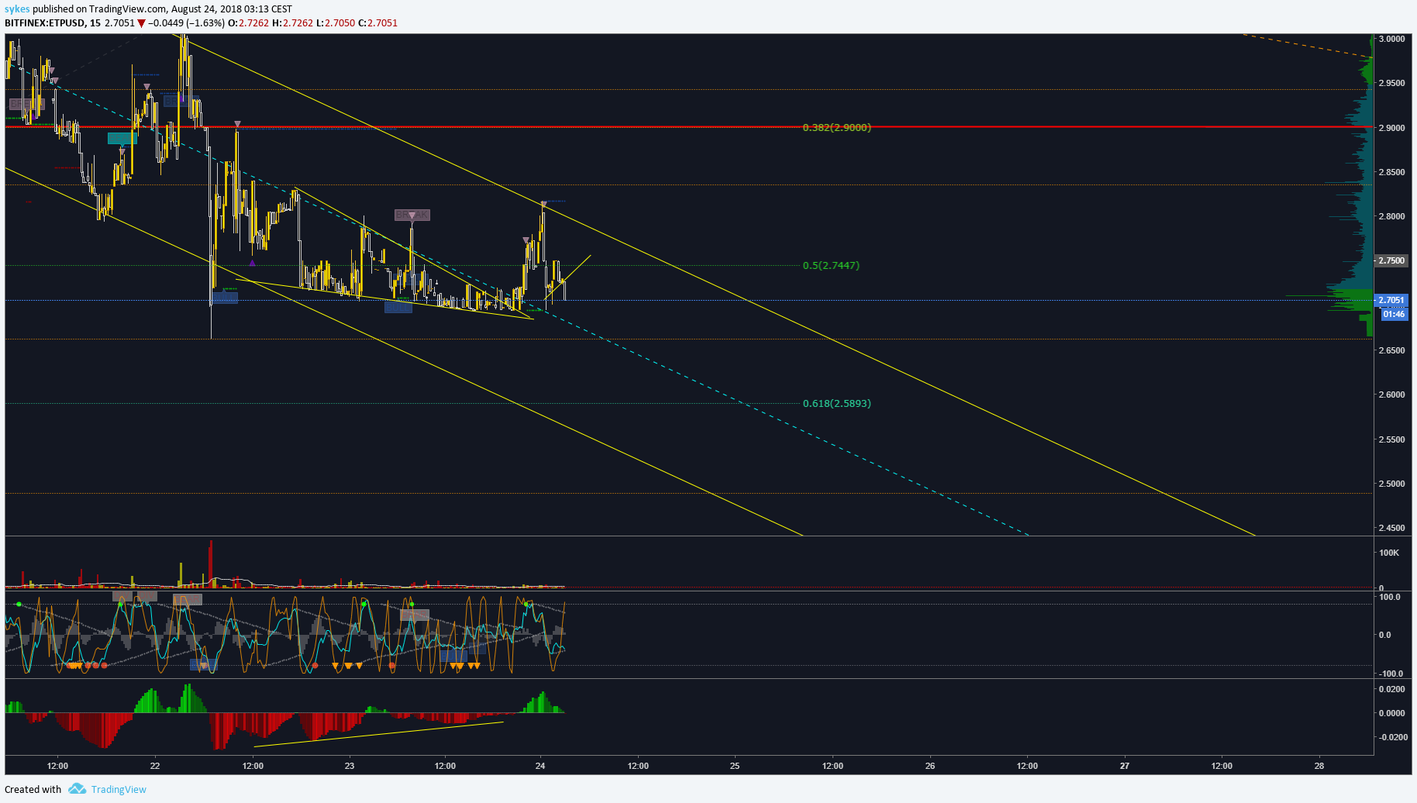Click the red down-arrow beside price change
This screenshot has height=803, width=1417.
(141, 23)
